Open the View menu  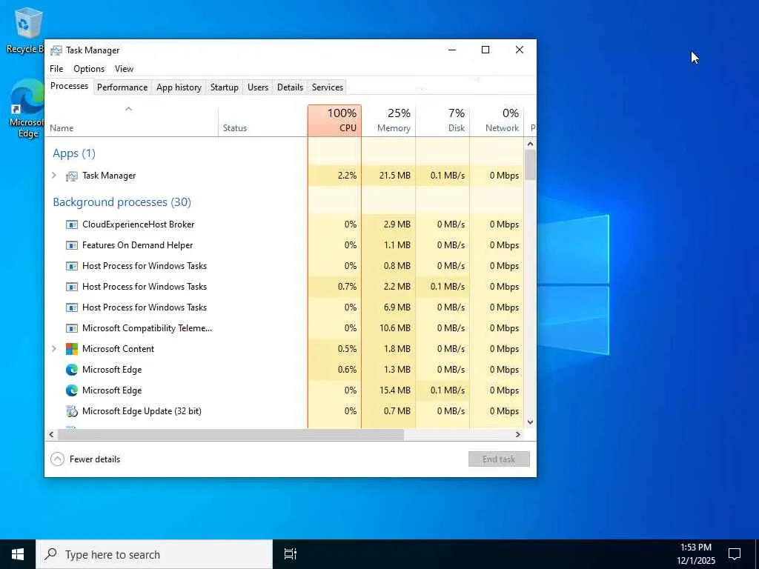click(x=125, y=69)
